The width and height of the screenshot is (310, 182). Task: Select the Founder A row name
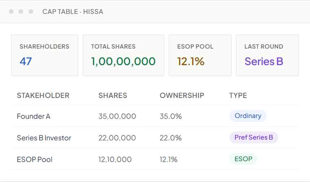33,116
